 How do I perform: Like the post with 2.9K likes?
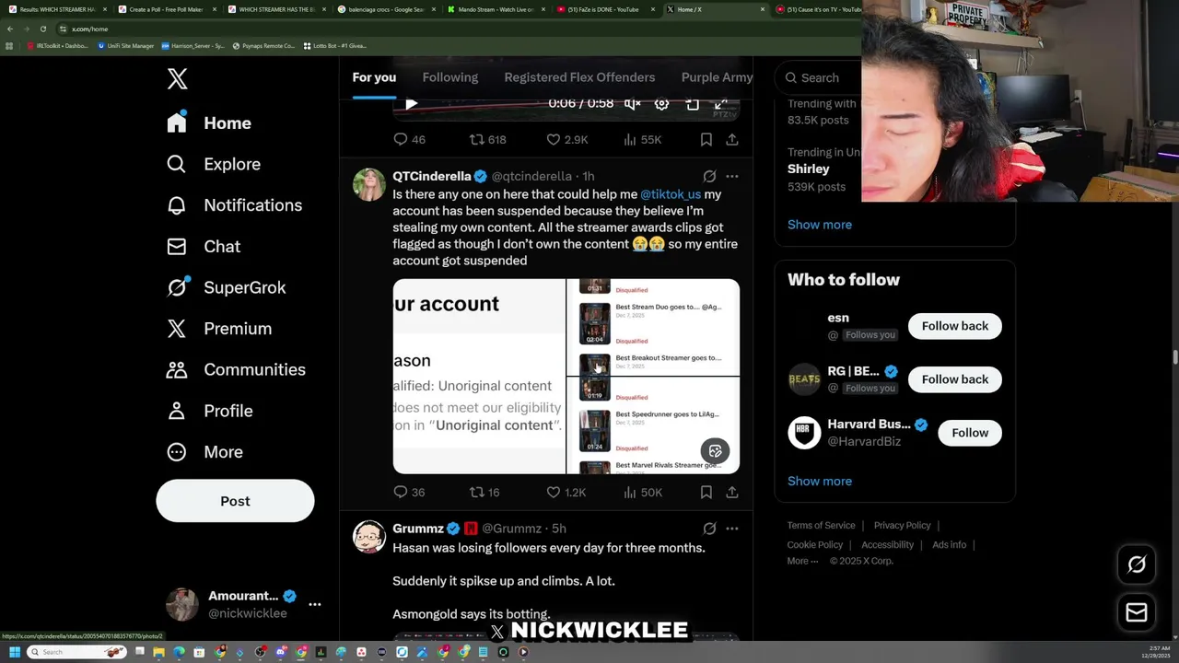(x=566, y=139)
